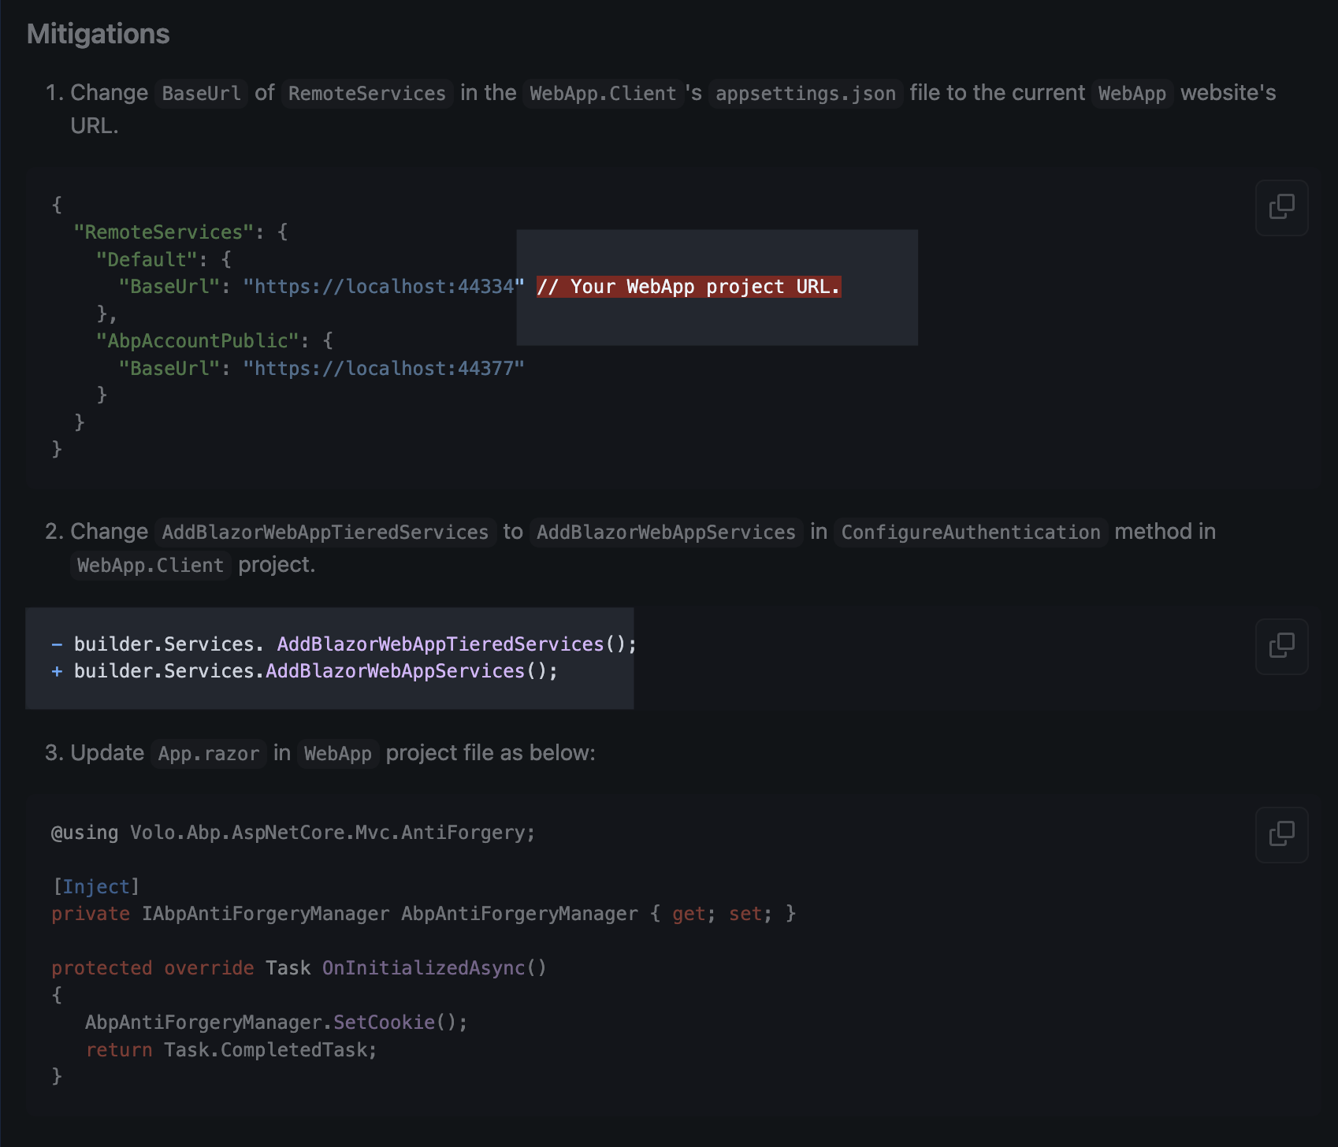Click the BaseUrl inline code in step 1
Viewport: 1338px width, 1147px height.
pos(201,94)
